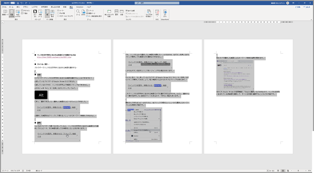This screenshot has width=314, height=173.
Task: Open the 挿入 tab
Action: (x=18, y=7)
